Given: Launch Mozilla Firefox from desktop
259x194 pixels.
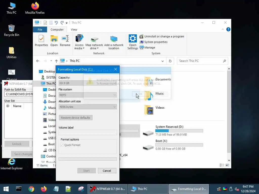Looking at the screenshot, I should coord(35,8).
